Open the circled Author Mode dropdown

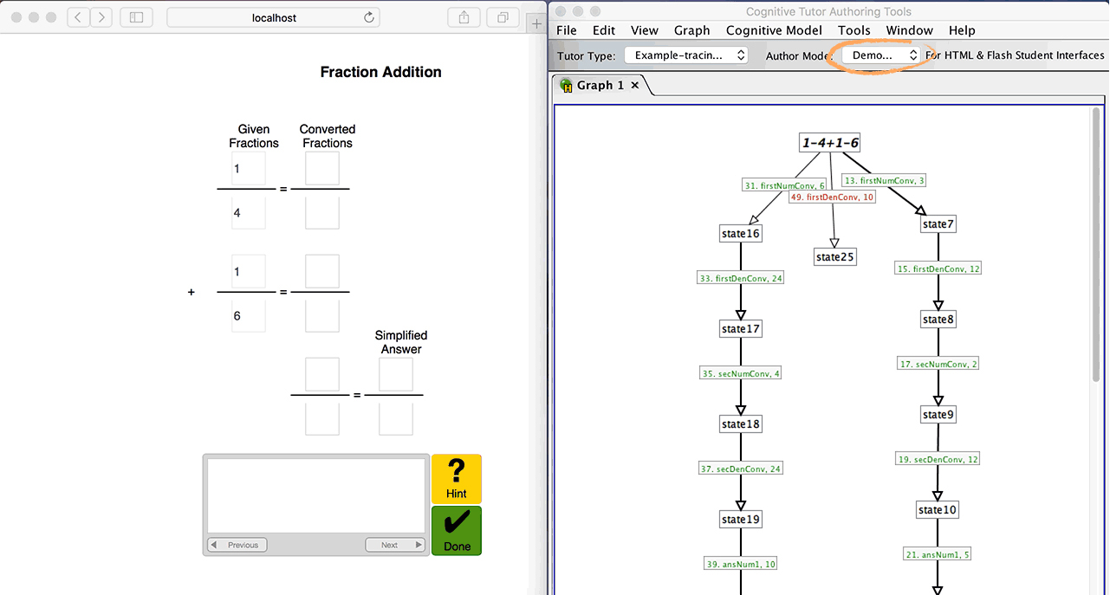click(x=881, y=55)
